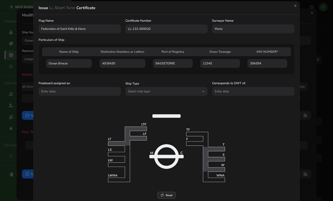The width and height of the screenshot is (333, 201).
Task: Click the logout icon at sidebar bottom
Action: coord(11,174)
